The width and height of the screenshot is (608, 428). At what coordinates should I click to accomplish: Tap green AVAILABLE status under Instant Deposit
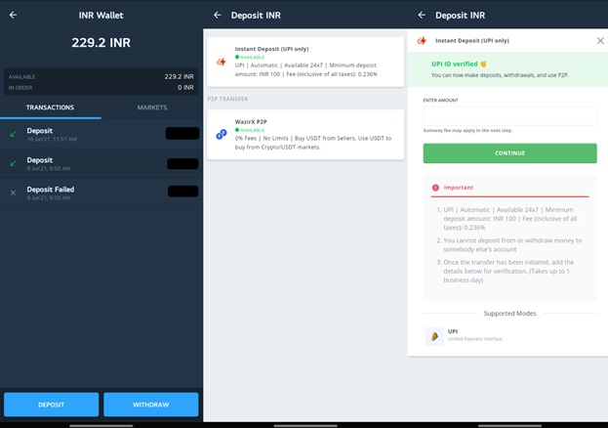[250, 57]
